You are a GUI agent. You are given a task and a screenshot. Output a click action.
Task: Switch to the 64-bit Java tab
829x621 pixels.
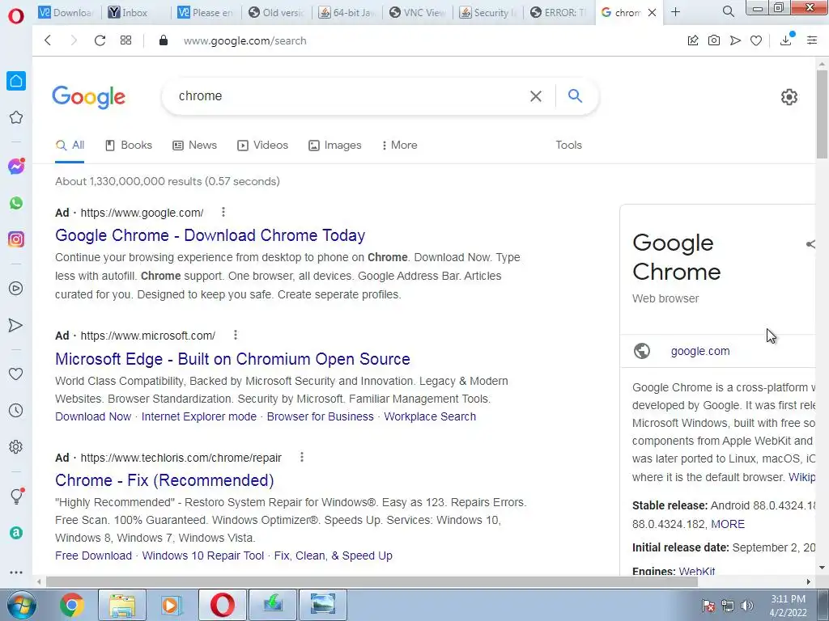coord(347,12)
